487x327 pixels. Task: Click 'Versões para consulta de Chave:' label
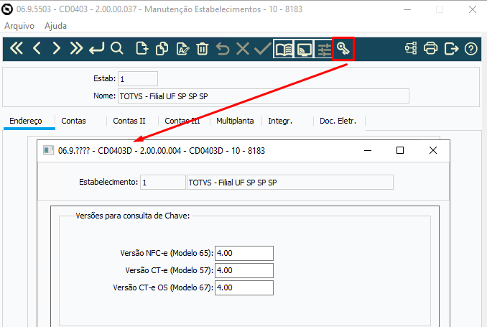[133, 216]
